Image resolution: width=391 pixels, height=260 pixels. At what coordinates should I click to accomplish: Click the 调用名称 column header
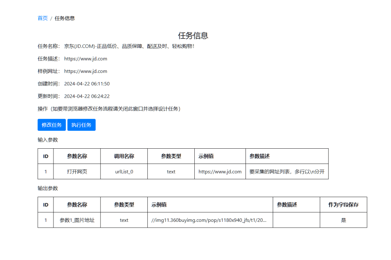(124, 156)
